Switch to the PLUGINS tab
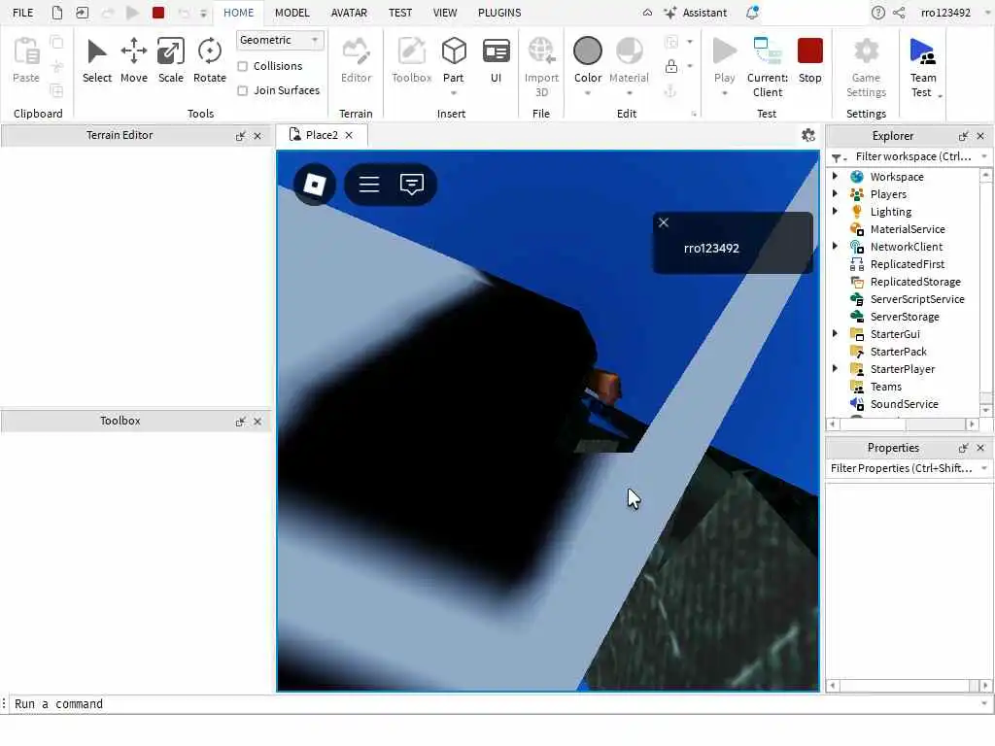Viewport: 995px width, 746px height. pyautogui.click(x=499, y=13)
